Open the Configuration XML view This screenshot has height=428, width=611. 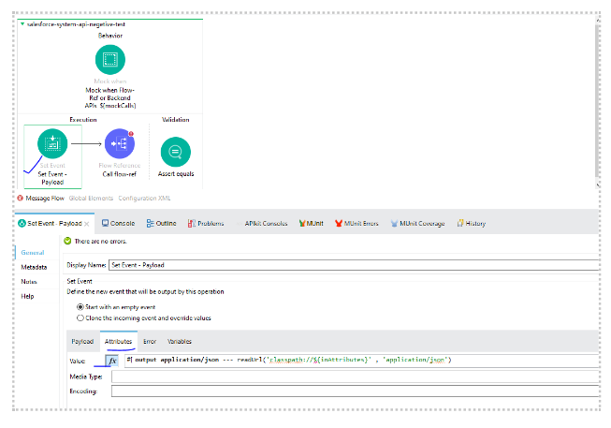(x=144, y=199)
